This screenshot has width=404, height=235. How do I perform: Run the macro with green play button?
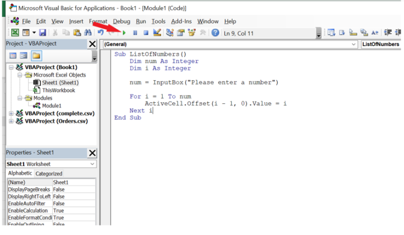124,33
